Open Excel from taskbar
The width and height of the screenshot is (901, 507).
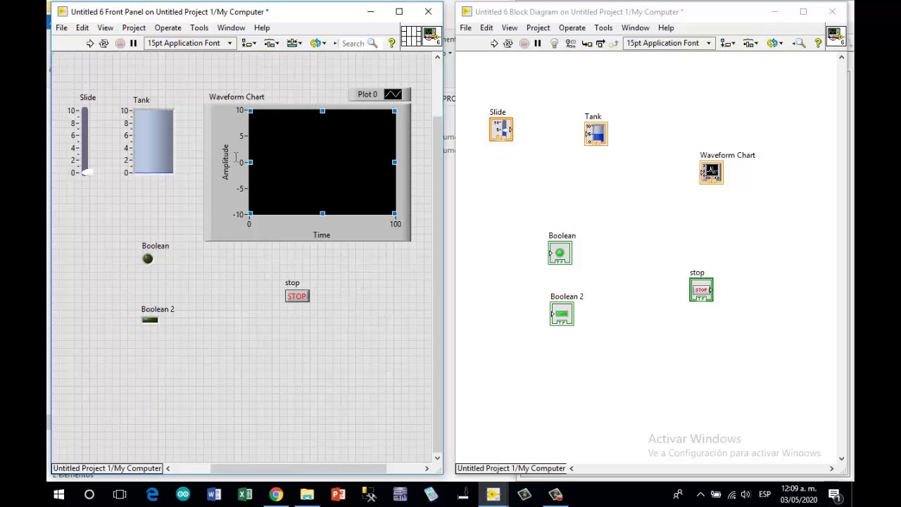tap(245, 494)
